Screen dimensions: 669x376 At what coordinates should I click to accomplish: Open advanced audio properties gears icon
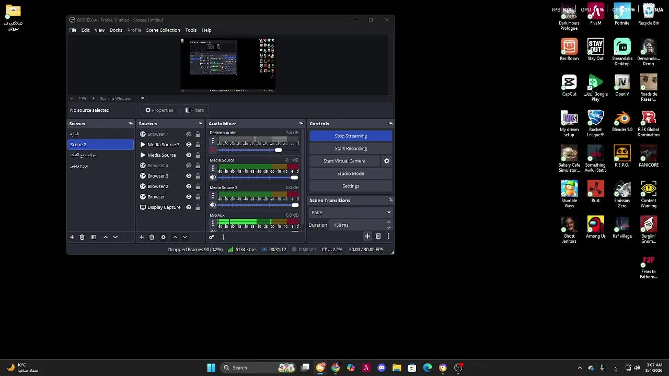[x=212, y=237]
